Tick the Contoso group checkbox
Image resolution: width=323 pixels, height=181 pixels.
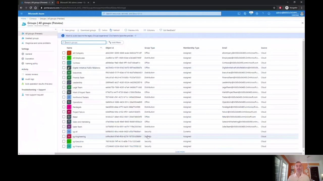(64, 63)
